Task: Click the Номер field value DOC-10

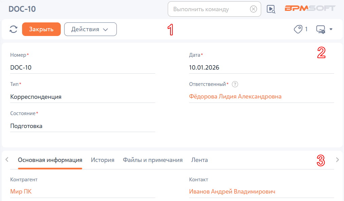Action: pos(83,67)
